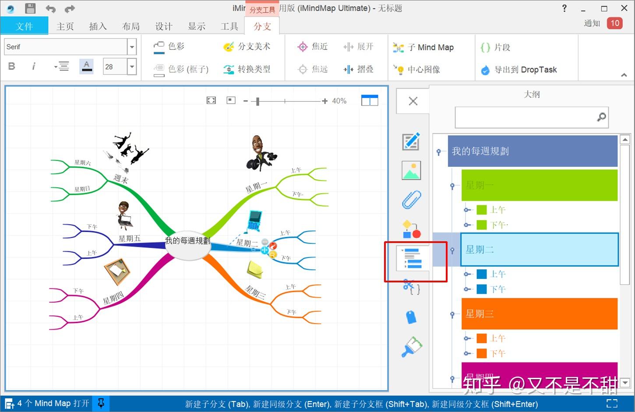
Task: Click the search magnifier in outline panel
Action: click(601, 117)
